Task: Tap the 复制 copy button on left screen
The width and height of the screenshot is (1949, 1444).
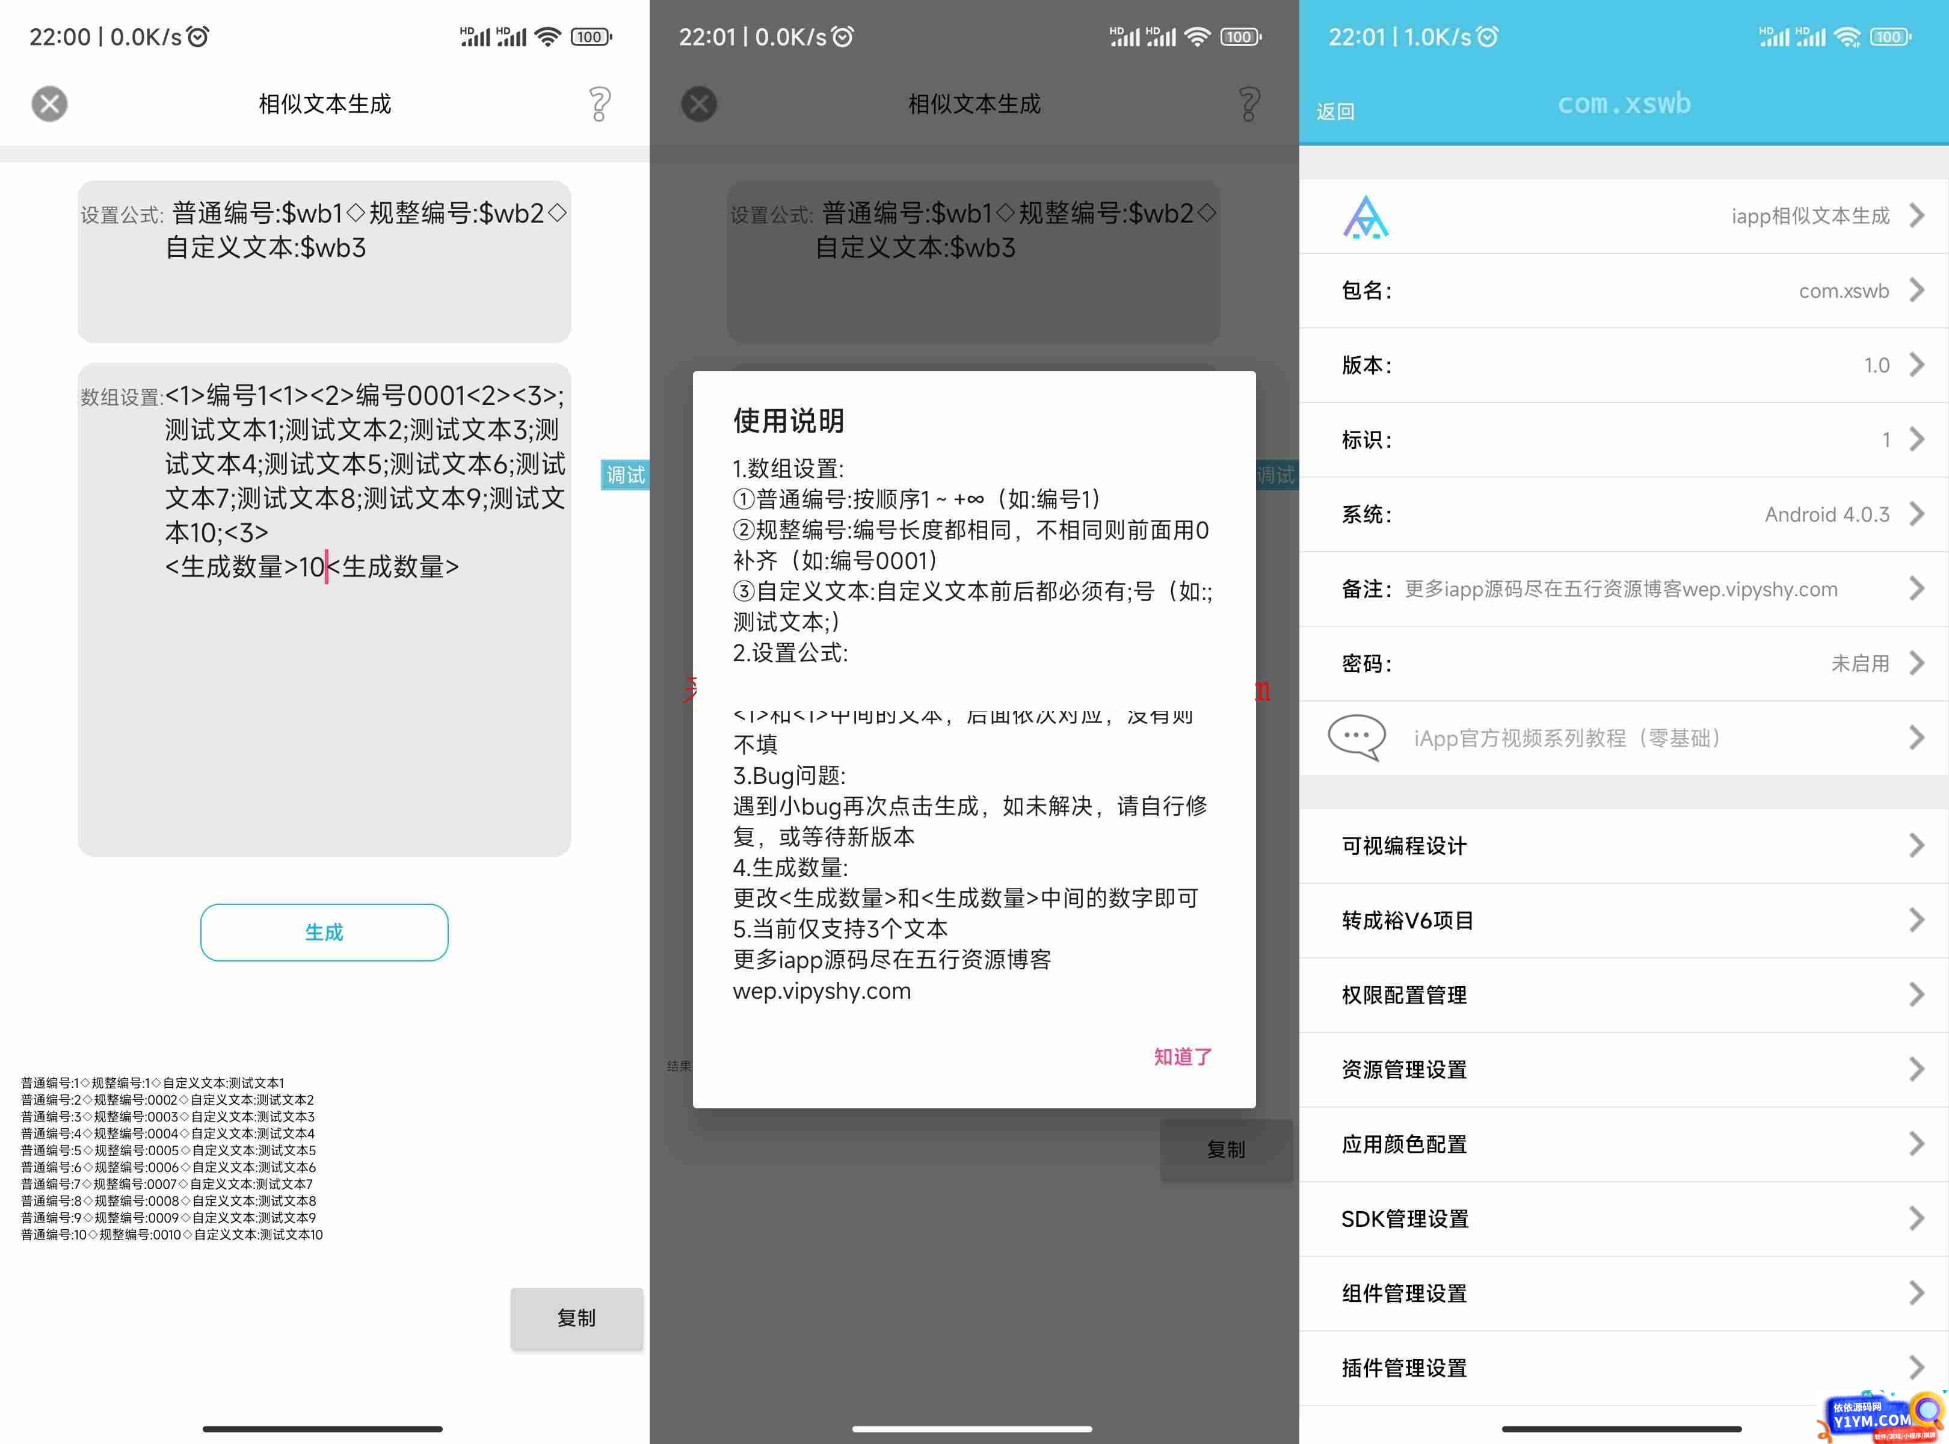Action: (x=577, y=1318)
